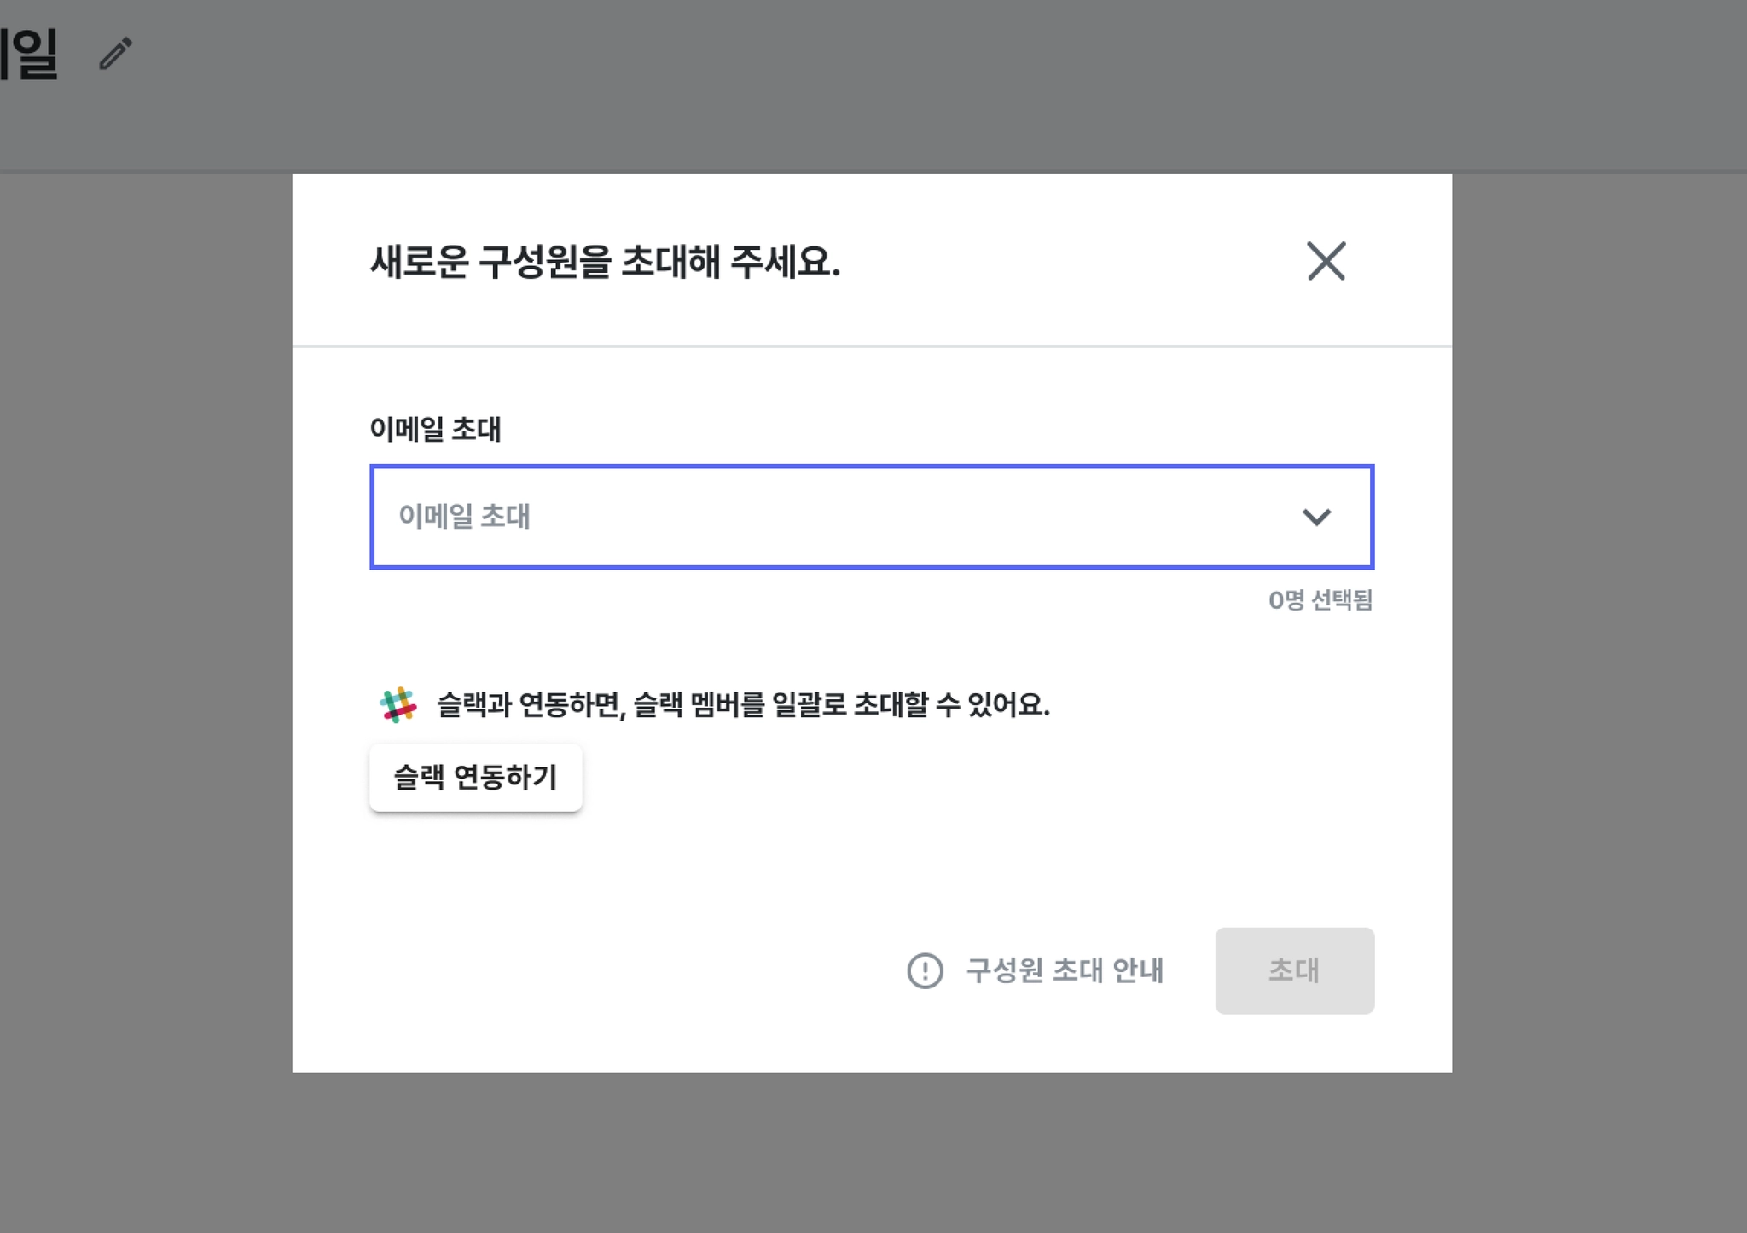Click the 이메일 초대 field label
Screen dimensions: 1747x1233
point(435,429)
